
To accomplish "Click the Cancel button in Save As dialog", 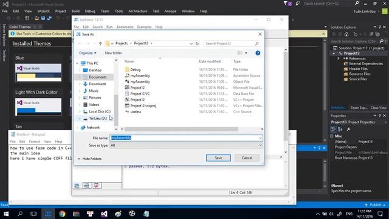I will [247, 158].
